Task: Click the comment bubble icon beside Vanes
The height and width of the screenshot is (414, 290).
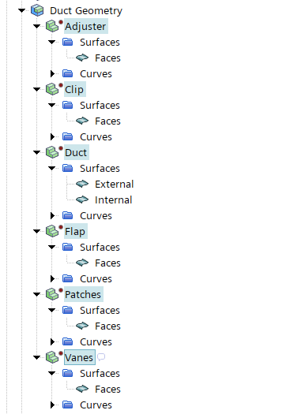Action: coord(101,357)
